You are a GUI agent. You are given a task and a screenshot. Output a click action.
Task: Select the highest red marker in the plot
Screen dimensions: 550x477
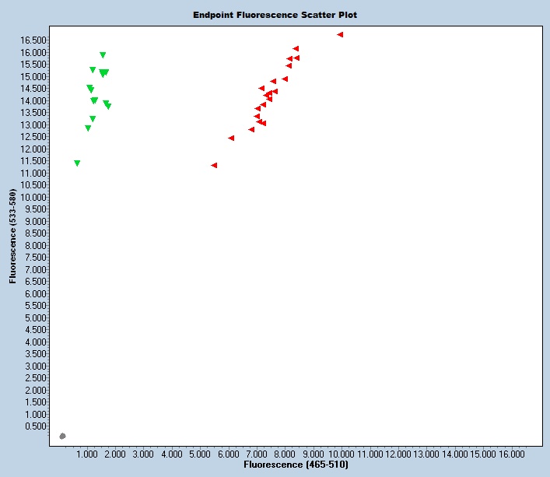click(340, 34)
